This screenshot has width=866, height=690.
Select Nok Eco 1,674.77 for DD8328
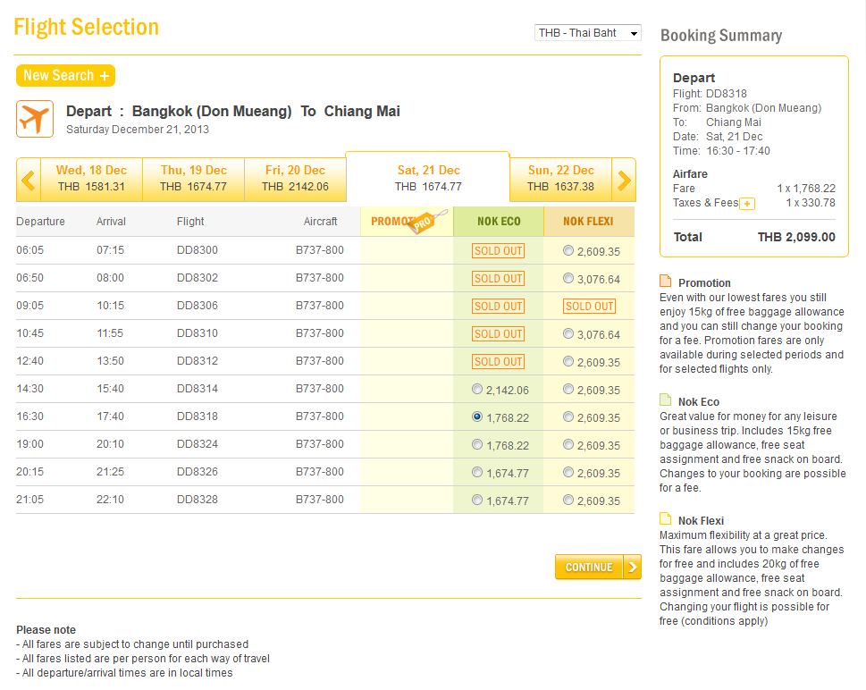tap(477, 500)
